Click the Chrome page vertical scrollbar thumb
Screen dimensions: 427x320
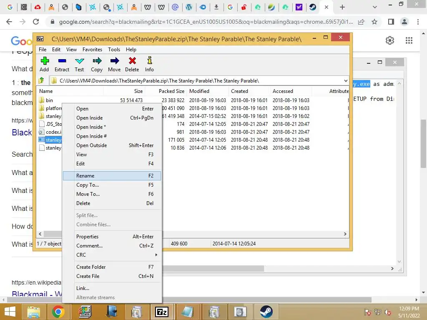click(423, 144)
